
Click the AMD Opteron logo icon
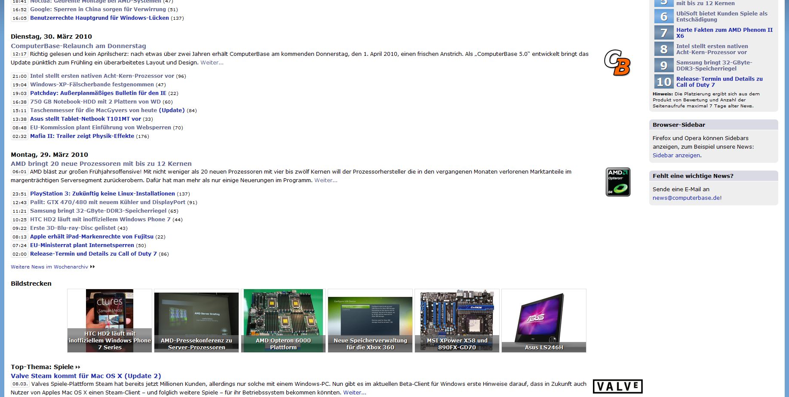pyautogui.click(x=618, y=182)
